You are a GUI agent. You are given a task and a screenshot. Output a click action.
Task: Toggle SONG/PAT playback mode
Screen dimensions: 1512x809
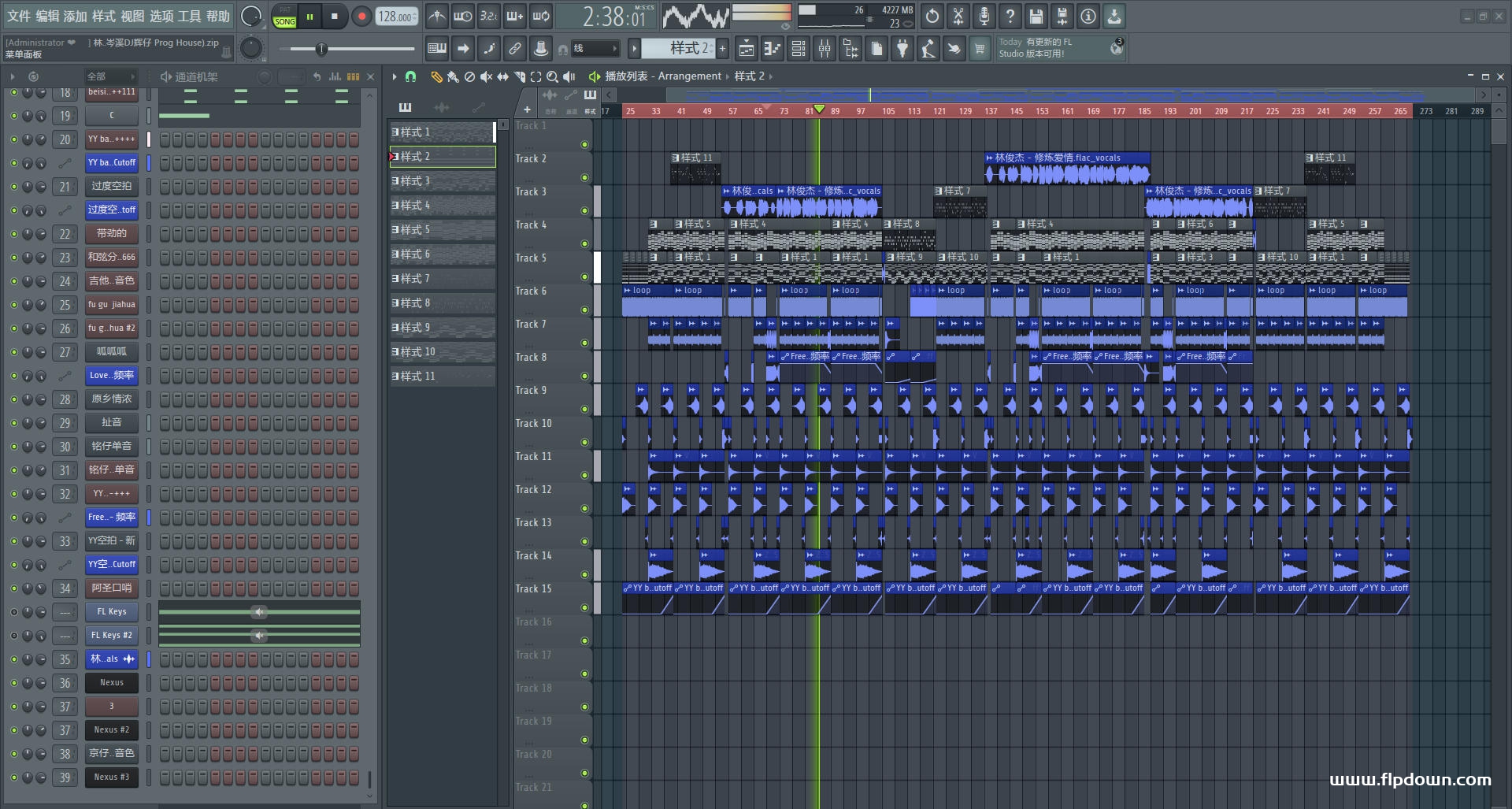(x=284, y=17)
